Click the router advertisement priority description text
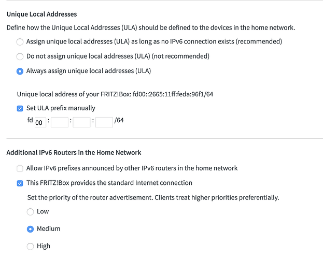Image resolution: width=323 pixels, height=259 pixels. (x=153, y=197)
